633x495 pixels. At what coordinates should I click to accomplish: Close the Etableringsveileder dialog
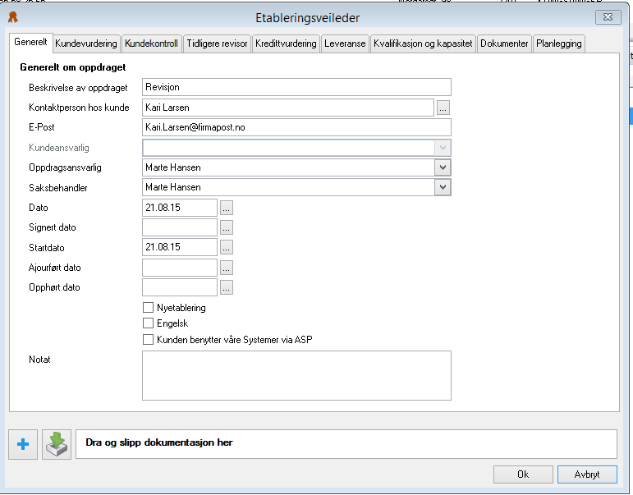click(608, 17)
